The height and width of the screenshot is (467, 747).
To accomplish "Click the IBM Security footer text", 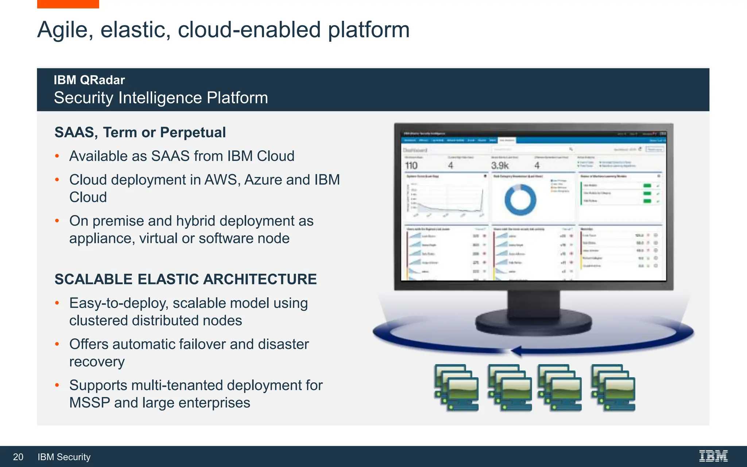I will [64, 457].
